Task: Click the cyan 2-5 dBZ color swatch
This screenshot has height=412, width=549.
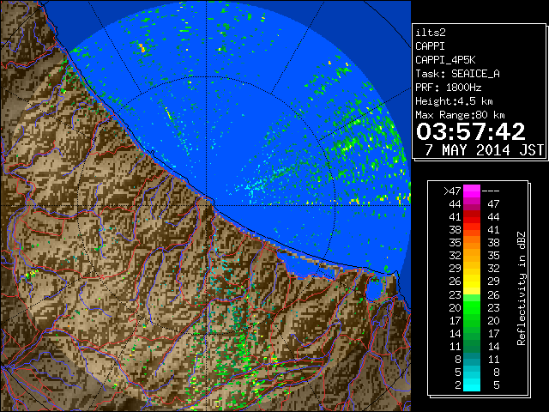Action: (x=472, y=385)
